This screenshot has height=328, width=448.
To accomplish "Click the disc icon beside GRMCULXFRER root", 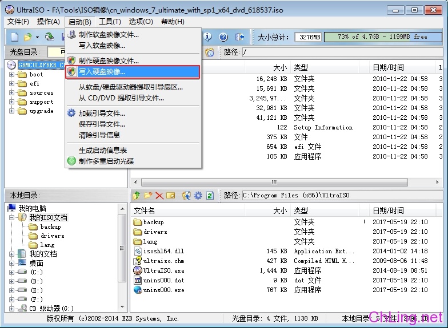I will coord(11,65).
